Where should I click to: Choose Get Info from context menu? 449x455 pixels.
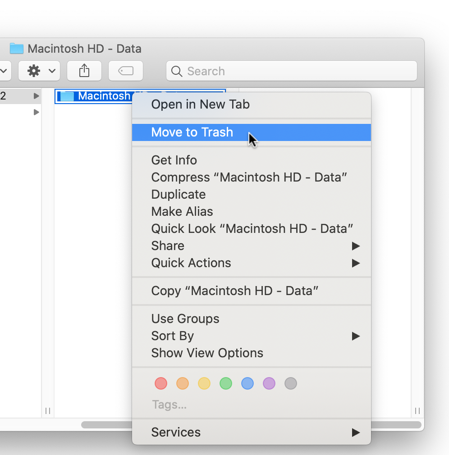click(x=252, y=160)
